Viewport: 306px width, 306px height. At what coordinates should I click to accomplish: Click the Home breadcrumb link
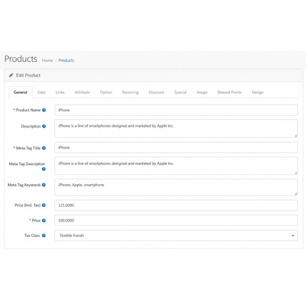coord(47,61)
